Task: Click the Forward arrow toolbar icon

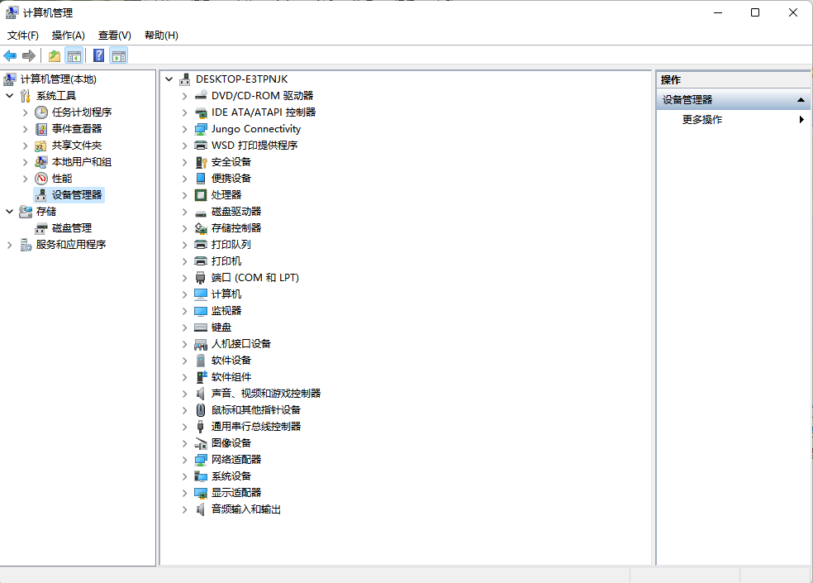Action: pyautogui.click(x=29, y=55)
